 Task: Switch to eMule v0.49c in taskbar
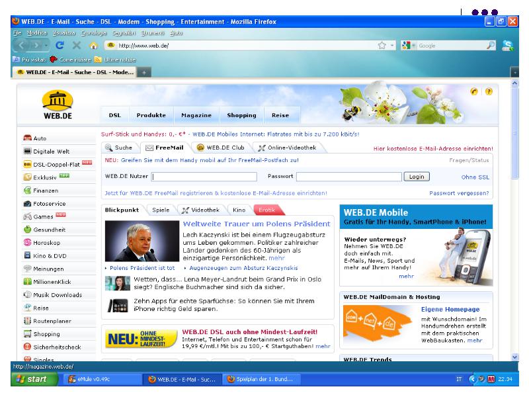pyautogui.click(x=102, y=379)
